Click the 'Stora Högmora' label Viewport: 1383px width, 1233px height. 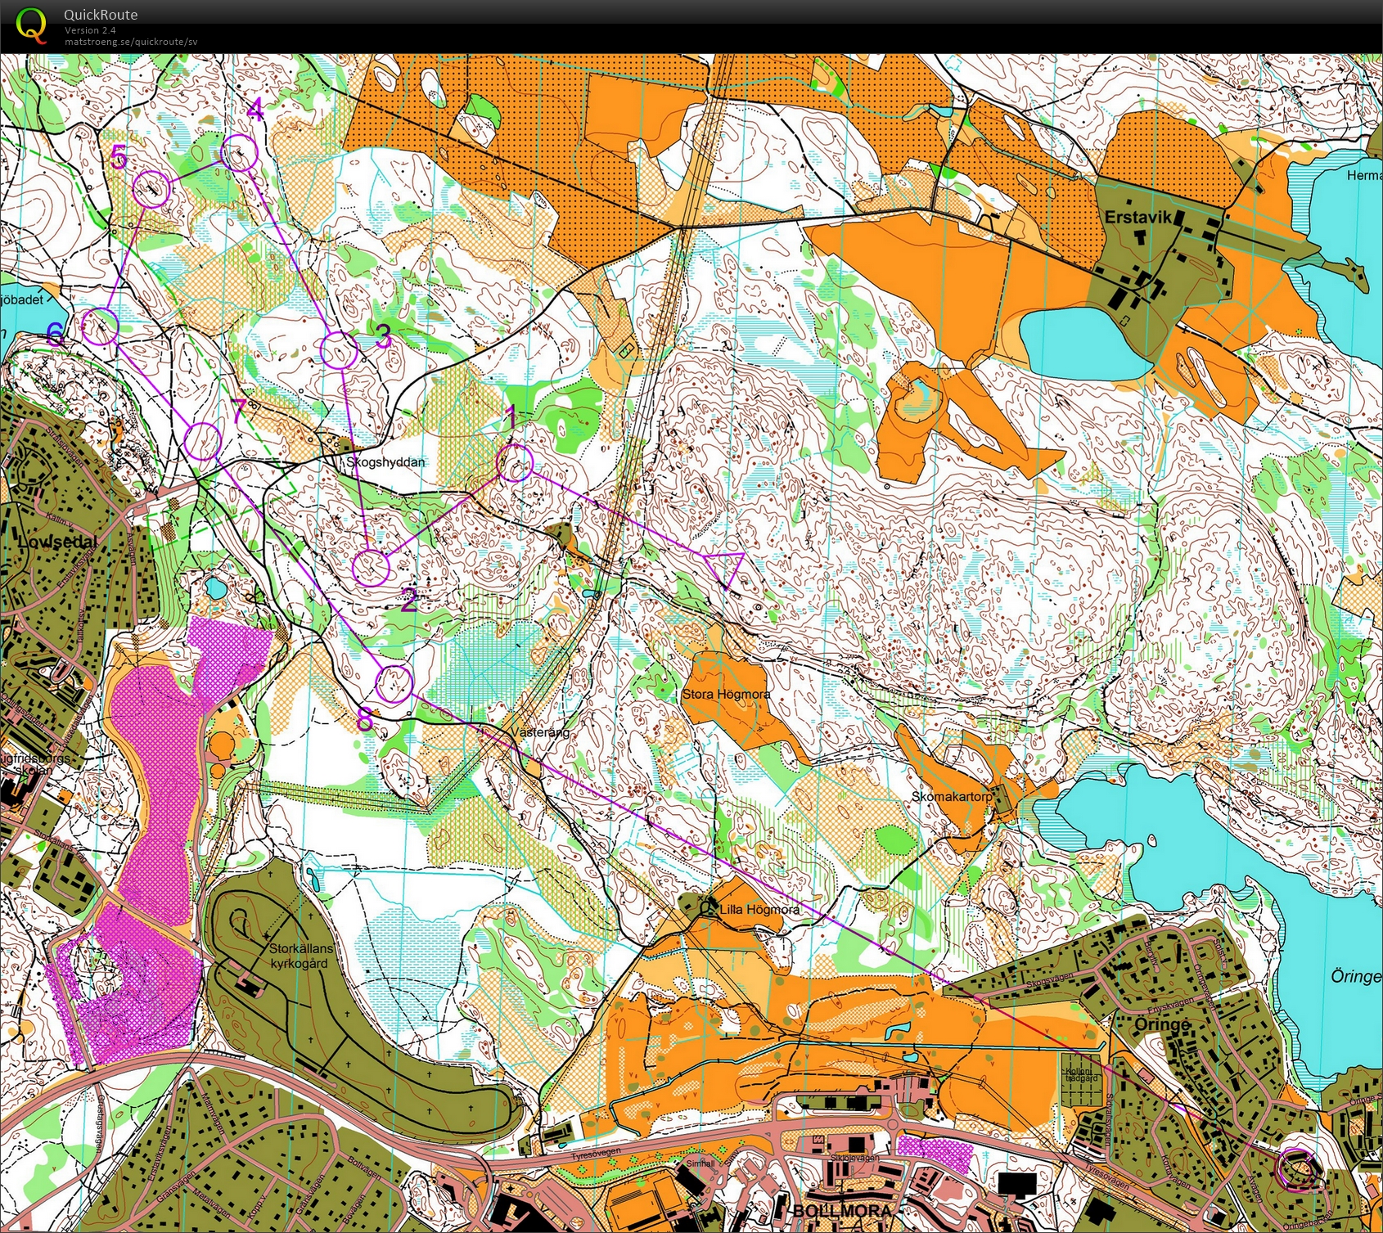(726, 694)
